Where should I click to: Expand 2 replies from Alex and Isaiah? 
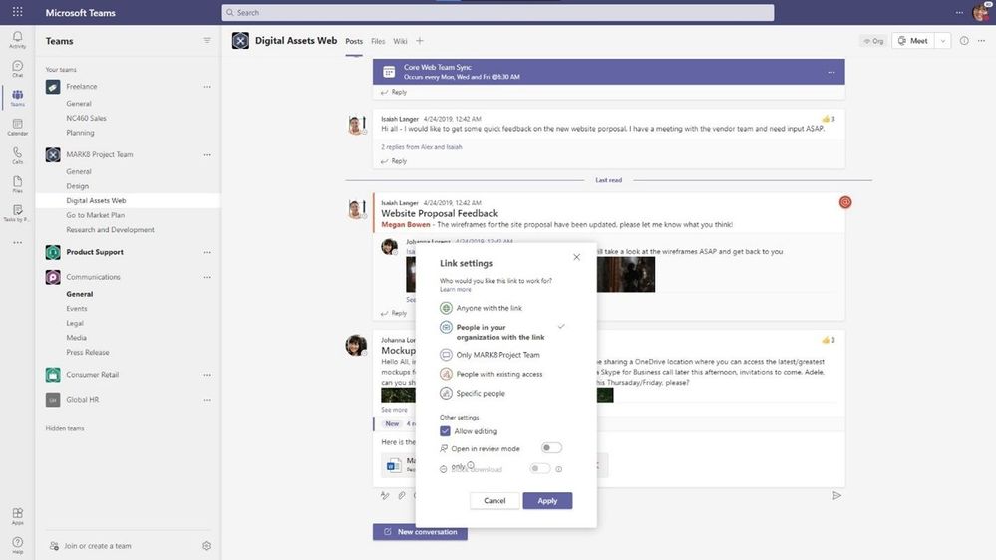[421, 147]
